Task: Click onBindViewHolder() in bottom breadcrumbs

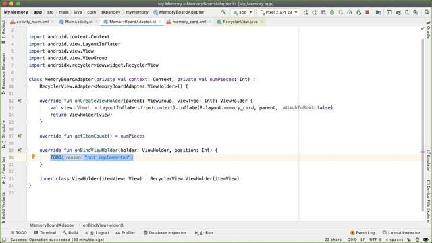Action: click(x=103, y=225)
